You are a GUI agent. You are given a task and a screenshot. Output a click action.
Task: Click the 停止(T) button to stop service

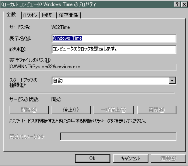pyautogui.click(x=71, y=110)
